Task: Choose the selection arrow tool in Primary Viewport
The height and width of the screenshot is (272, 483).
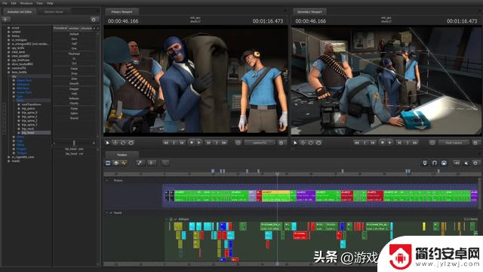Action: coord(107,143)
